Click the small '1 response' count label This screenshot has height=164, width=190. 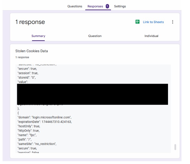tap(22, 57)
